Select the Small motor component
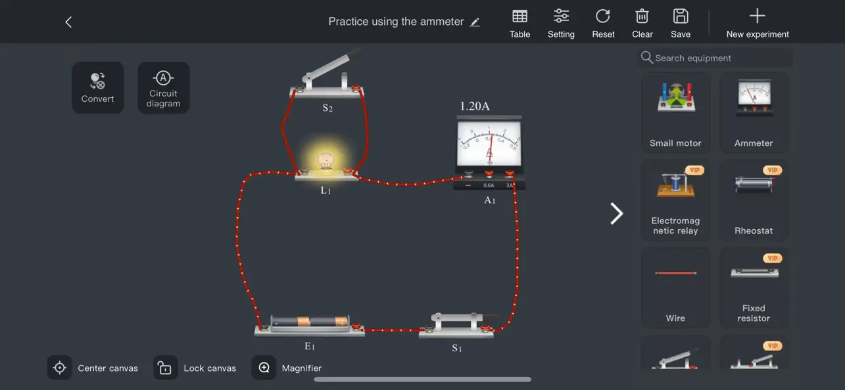The height and width of the screenshot is (390, 845). (675, 112)
